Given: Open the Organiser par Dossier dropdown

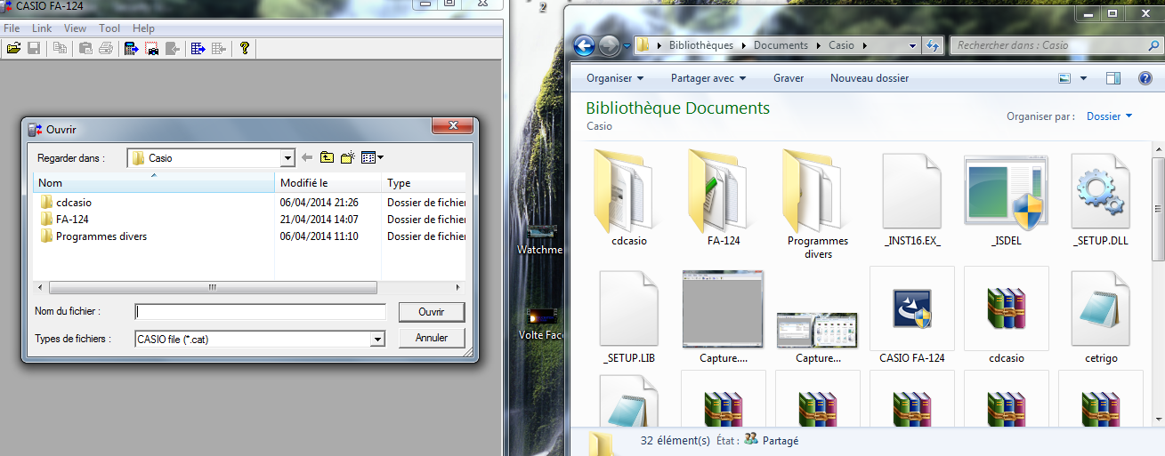Looking at the screenshot, I should coord(1110,116).
